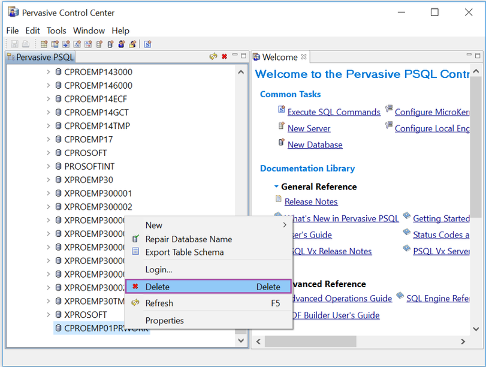Open the Release Notes link
This screenshot has height=367, width=486.
click(x=311, y=201)
